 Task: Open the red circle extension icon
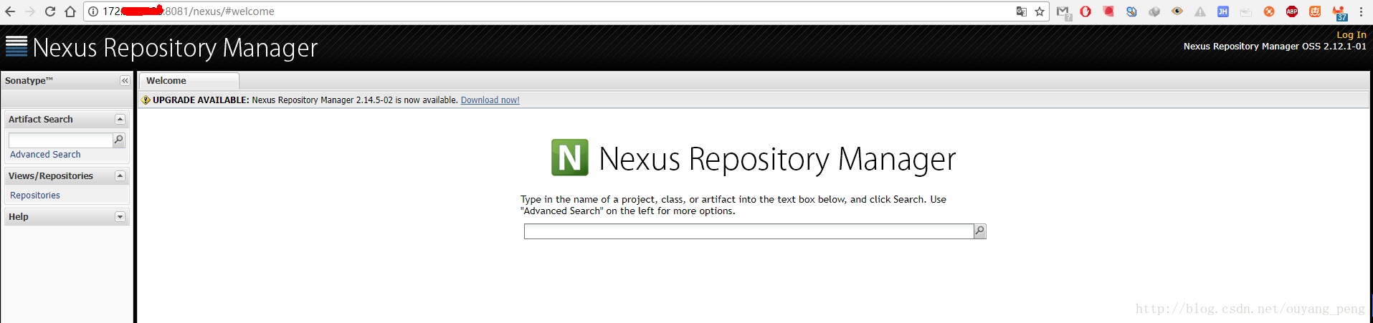tap(1108, 11)
